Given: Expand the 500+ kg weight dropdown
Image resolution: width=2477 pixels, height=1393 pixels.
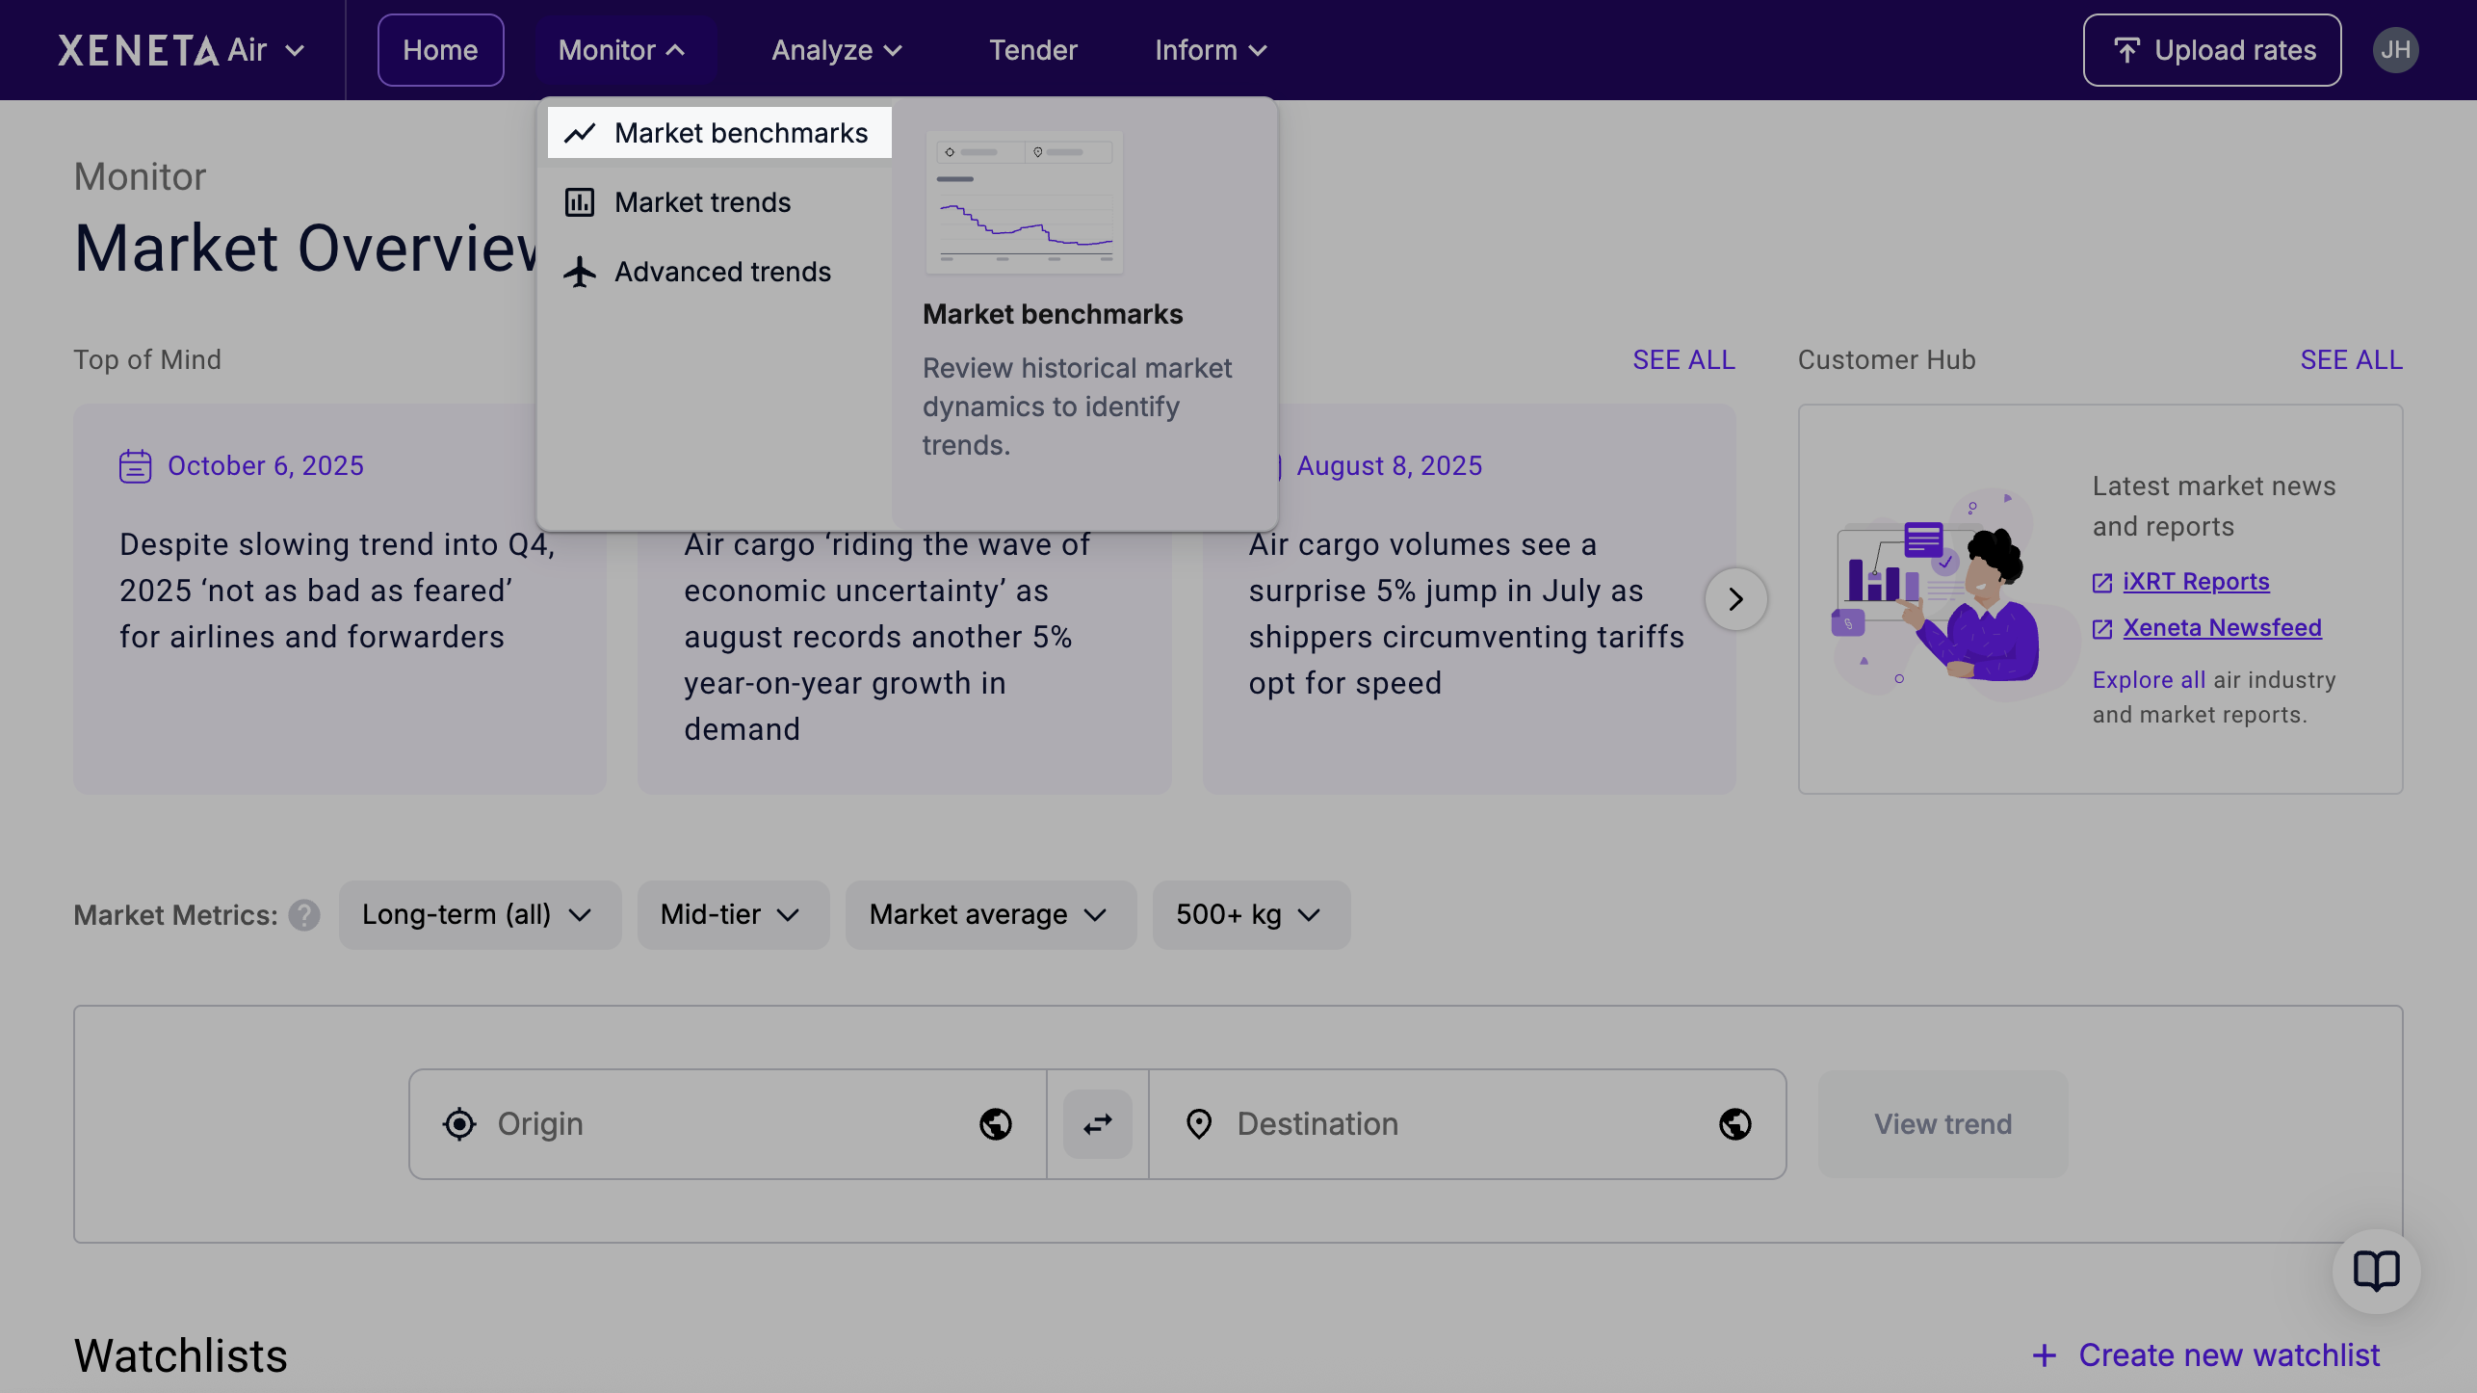Looking at the screenshot, I should click(x=1250, y=915).
